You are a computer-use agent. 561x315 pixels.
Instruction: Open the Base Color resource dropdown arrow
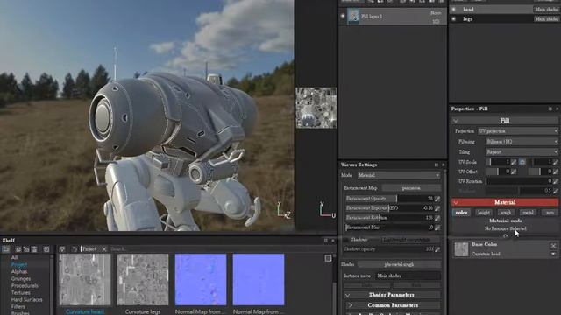(553, 254)
